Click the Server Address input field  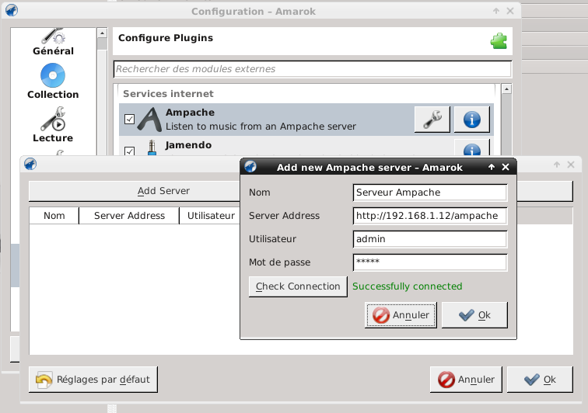pyautogui.click(x=430, y=216)
